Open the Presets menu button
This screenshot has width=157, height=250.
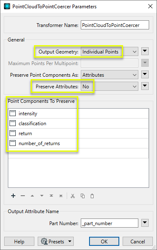pos(56,241)
